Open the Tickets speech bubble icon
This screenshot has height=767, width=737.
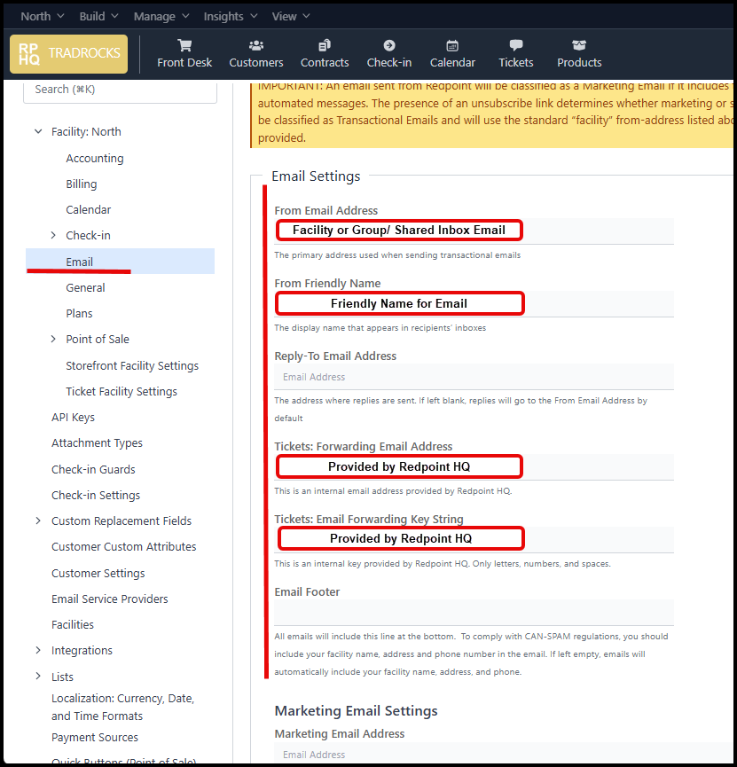tap(516, 46)
